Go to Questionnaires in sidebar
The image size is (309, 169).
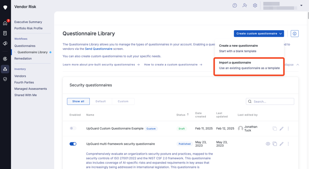click(25, 46)
